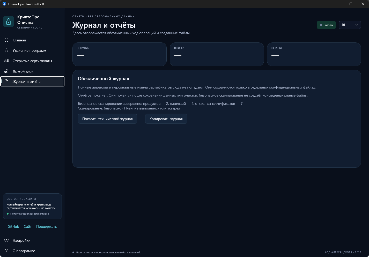Click the disk icon next to Другой диск
The image size is (369, 257).
tap(7, 71)
